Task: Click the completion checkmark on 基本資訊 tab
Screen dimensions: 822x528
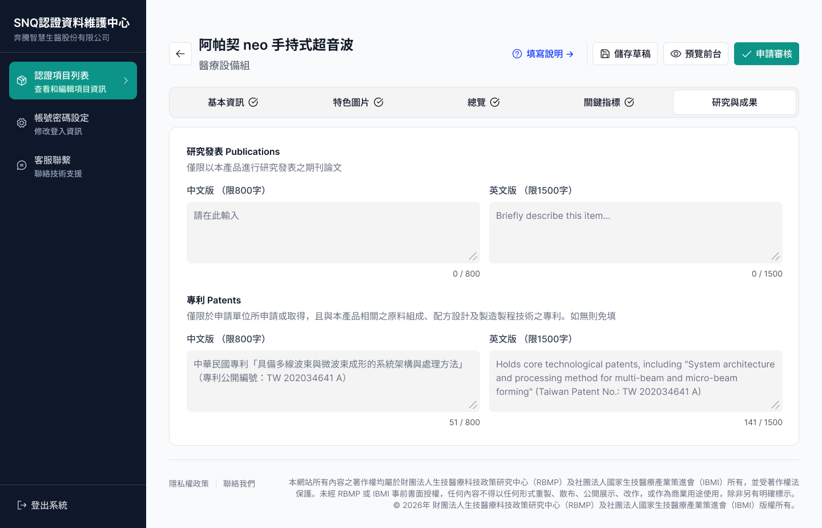Action: (253, 102)
